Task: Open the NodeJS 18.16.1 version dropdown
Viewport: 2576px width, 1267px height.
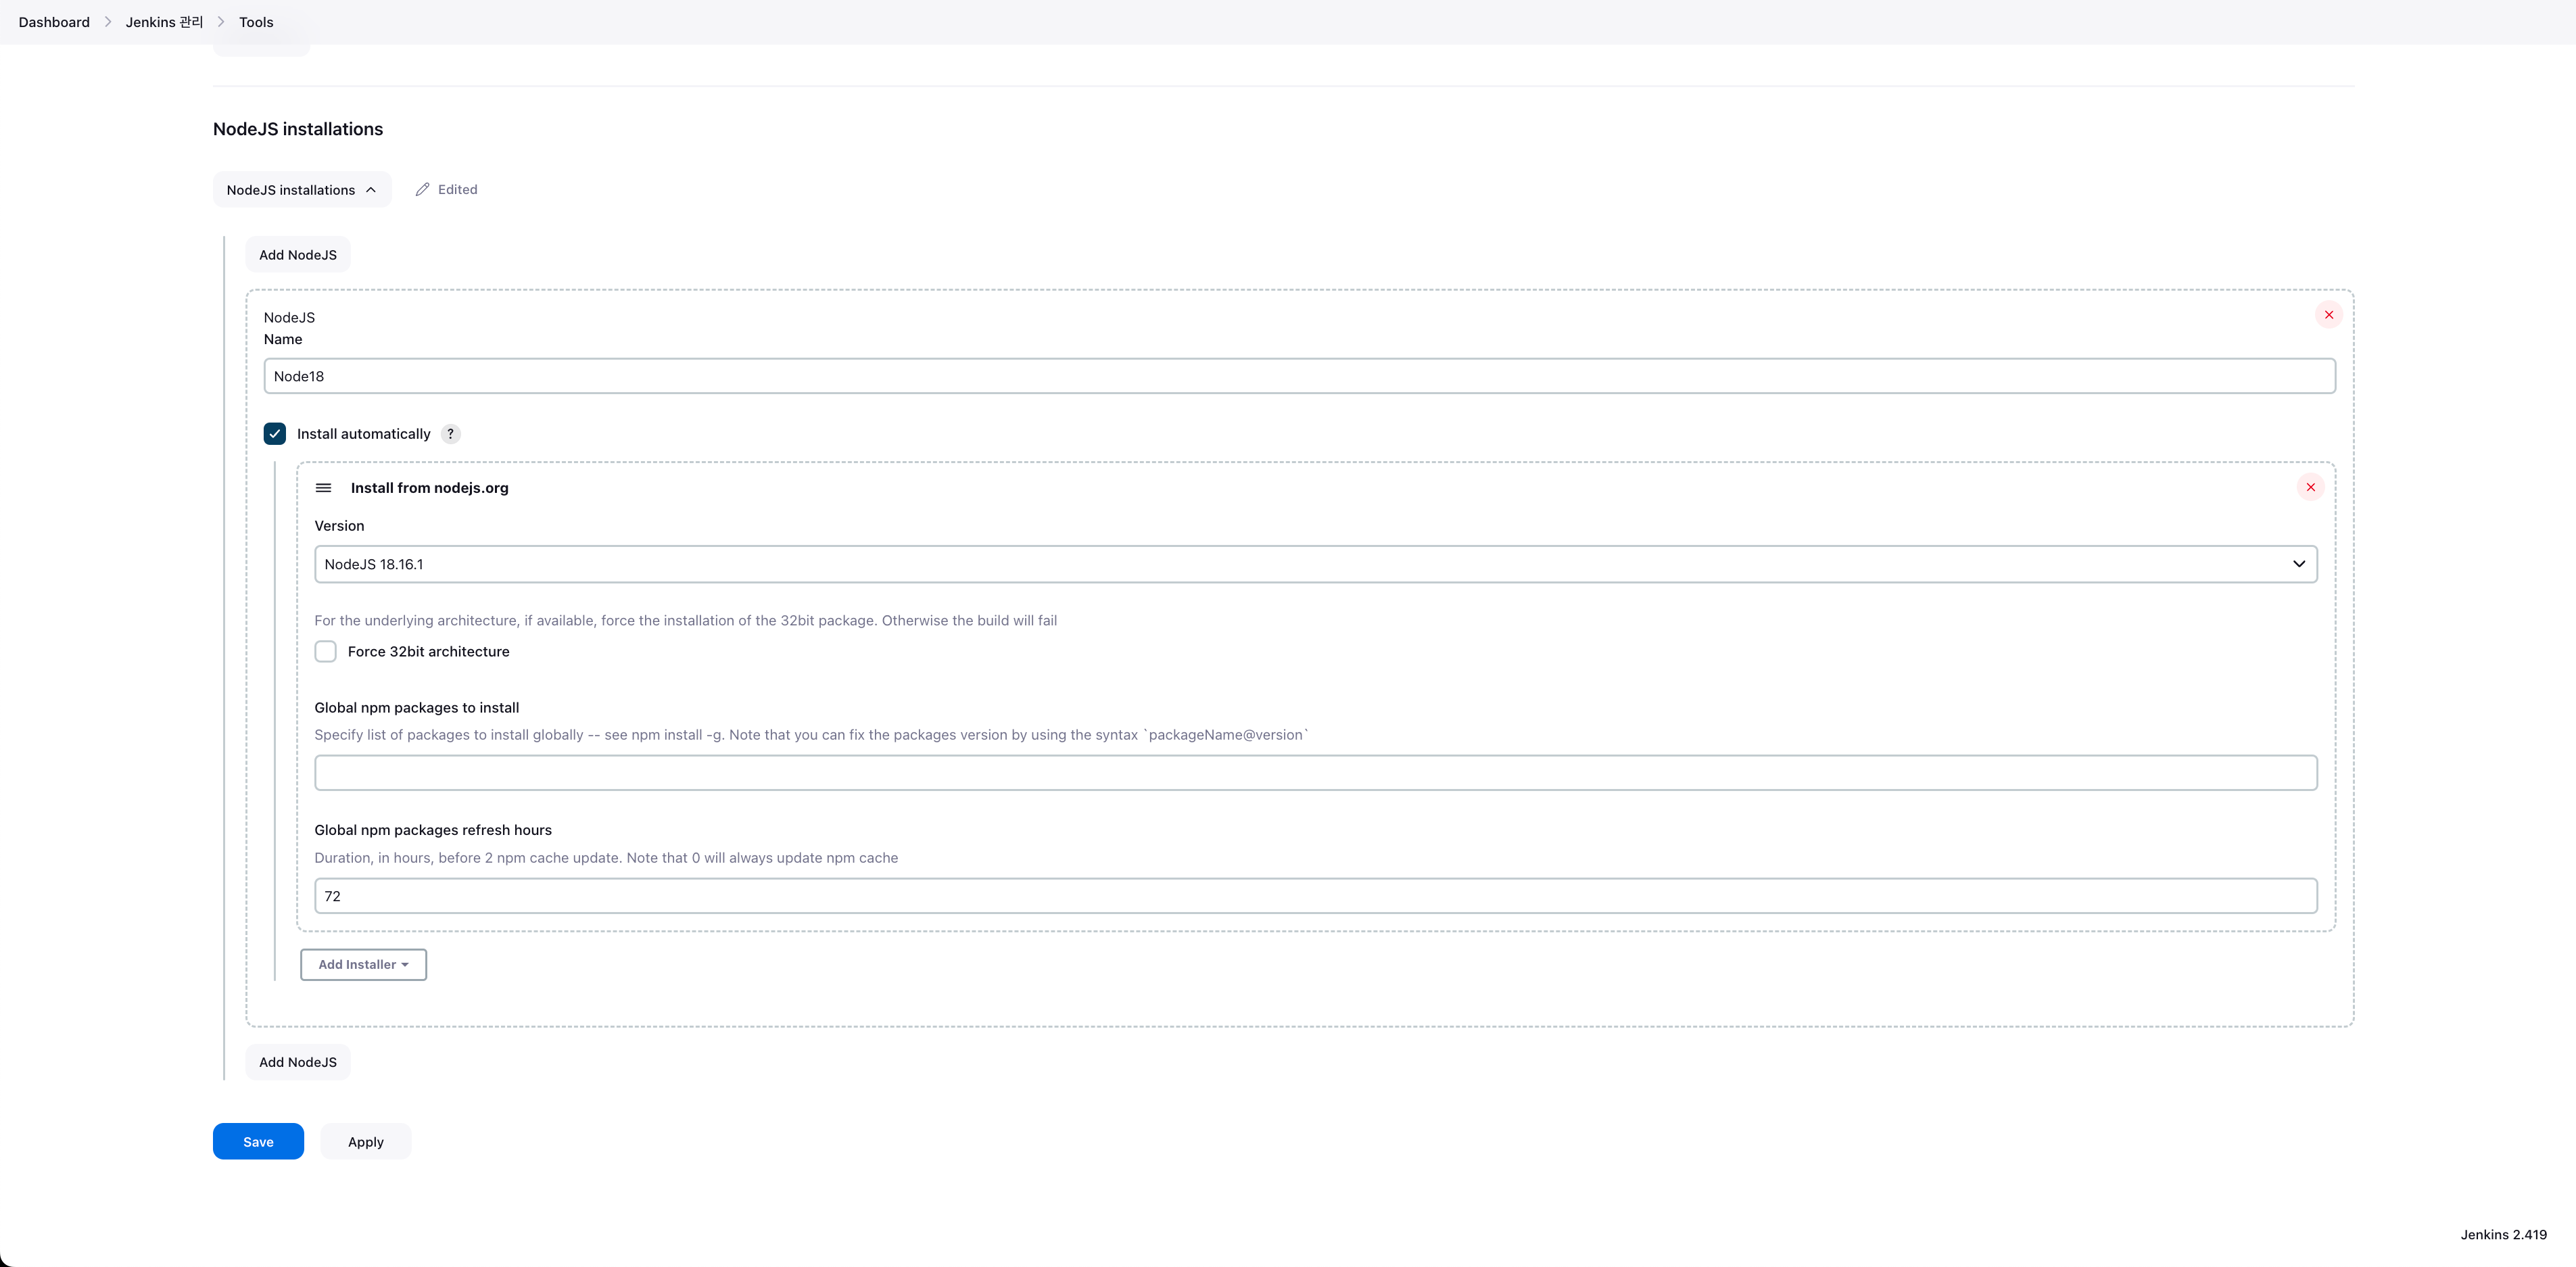Action: (1315, 564)
